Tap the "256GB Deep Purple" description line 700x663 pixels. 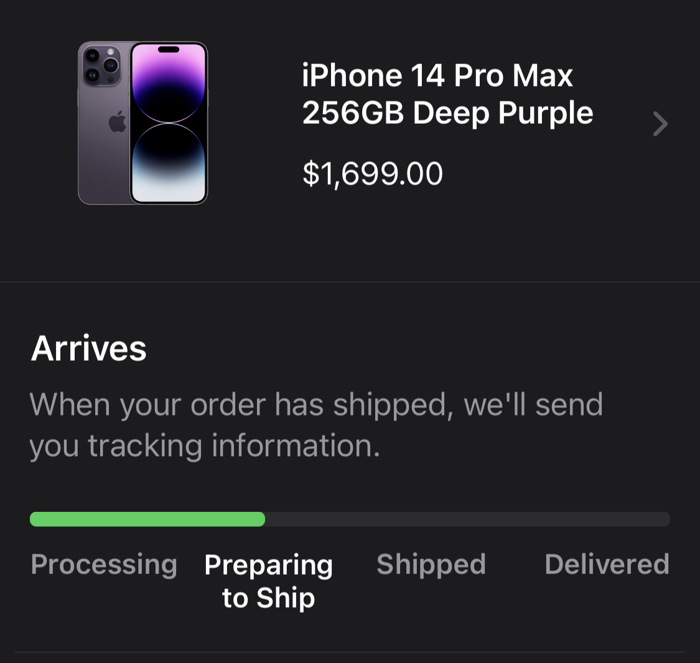coord(447,113)
